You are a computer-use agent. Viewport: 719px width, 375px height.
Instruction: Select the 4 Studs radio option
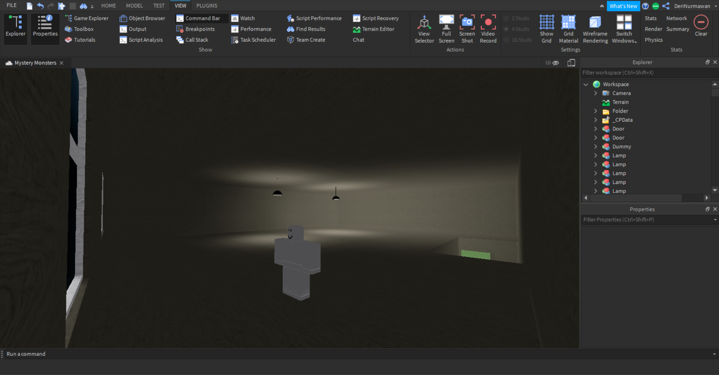(x=506, y=29)
